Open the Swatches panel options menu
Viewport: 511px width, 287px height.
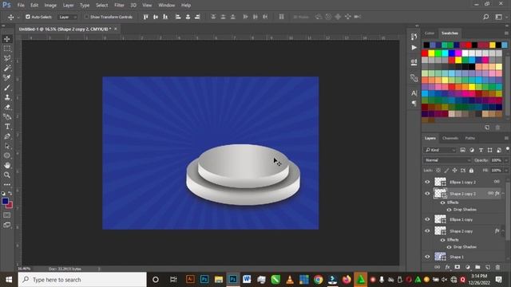(x=506, y=33)
